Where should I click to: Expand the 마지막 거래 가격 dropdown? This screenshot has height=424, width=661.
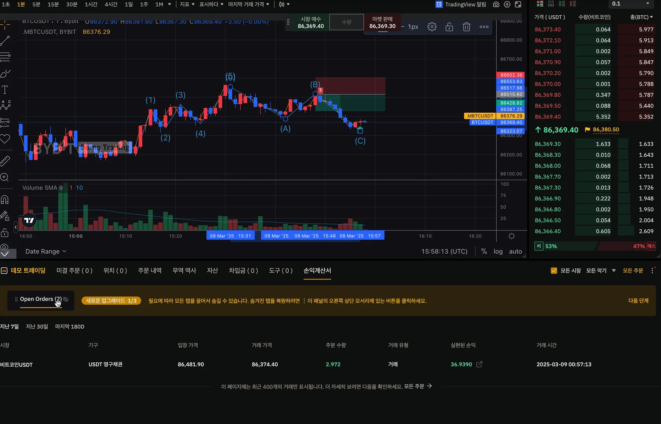pyautogui.click(x=249, y=4)
